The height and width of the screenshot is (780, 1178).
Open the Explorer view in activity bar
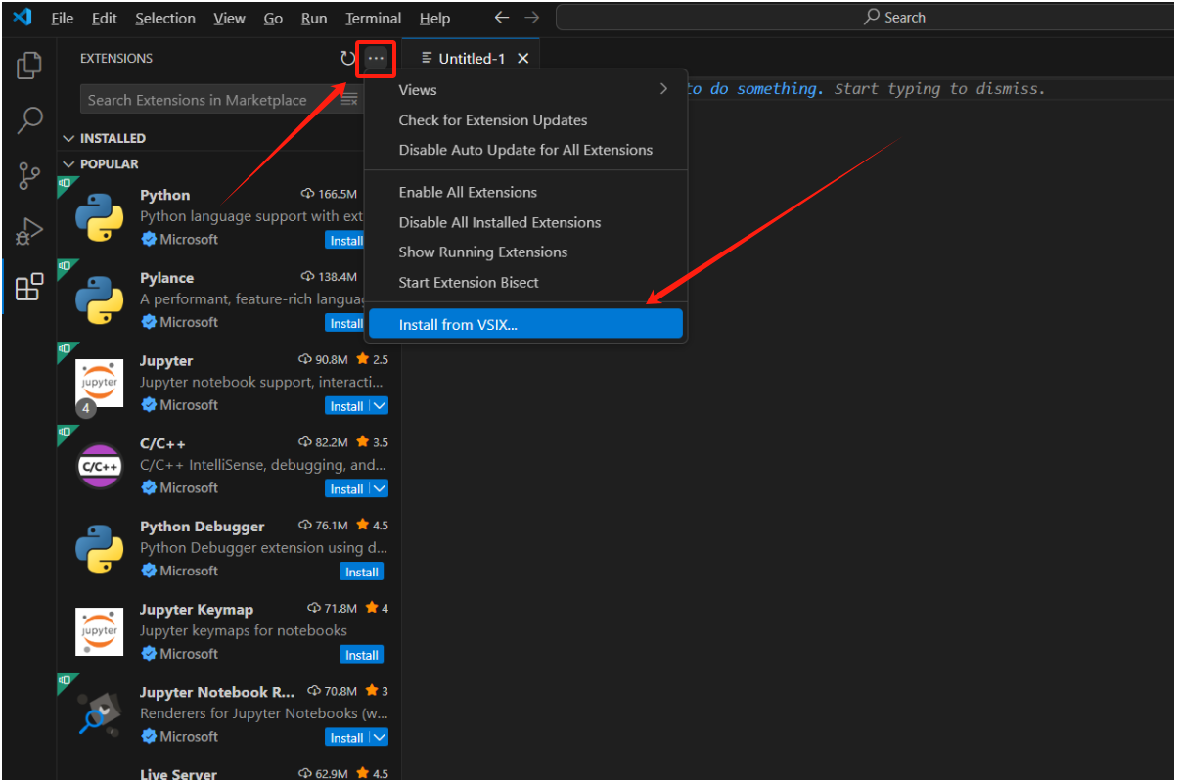coord(29,66)
